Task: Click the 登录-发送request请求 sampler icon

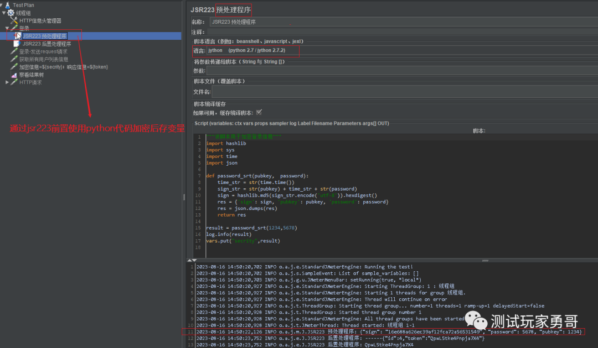Action: [14, 51]
